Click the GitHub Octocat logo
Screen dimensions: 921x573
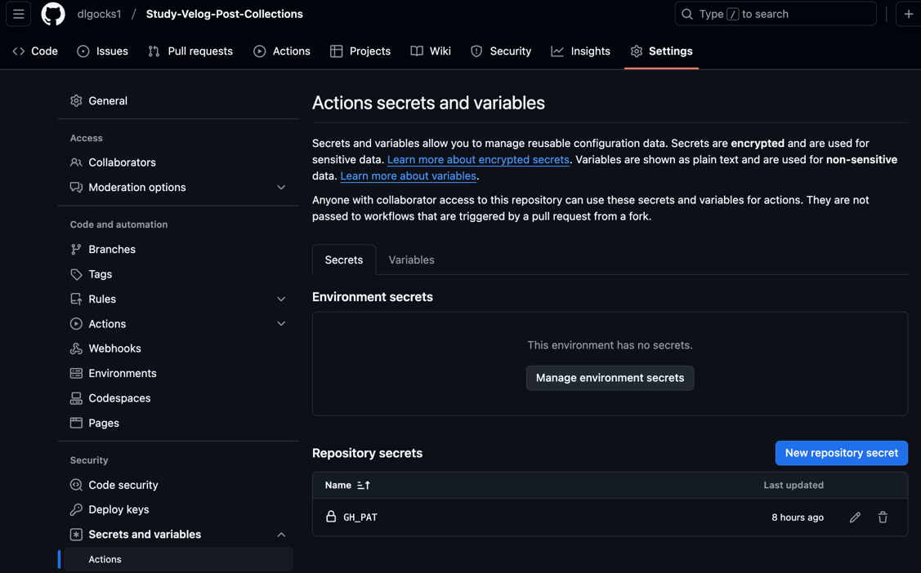(53, 14)
